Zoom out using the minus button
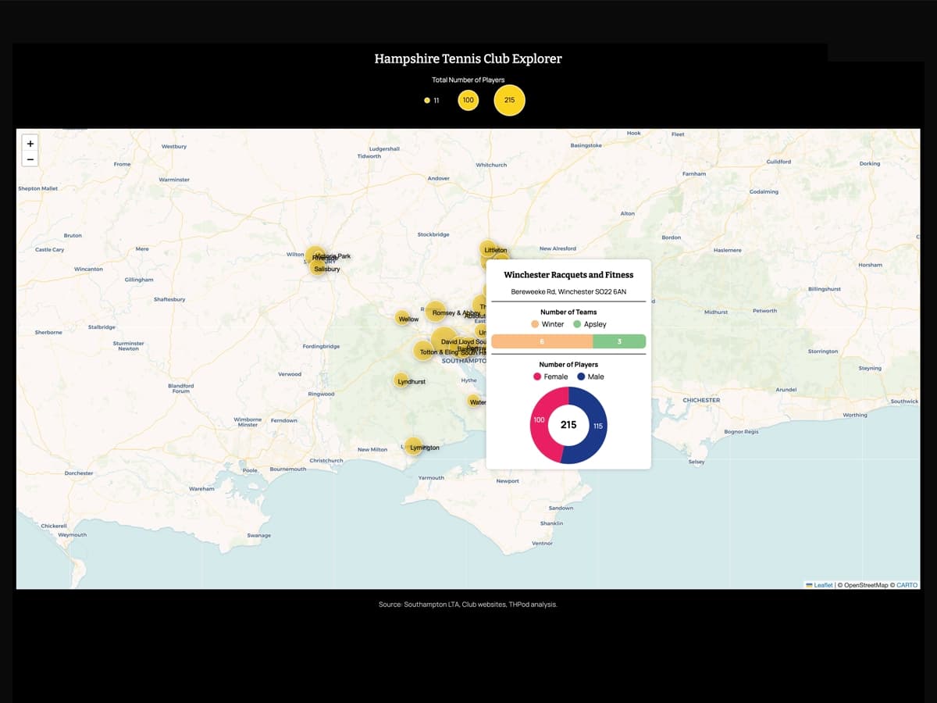The image size is (937, 703). pyautogui.click(x=30, y=159)
